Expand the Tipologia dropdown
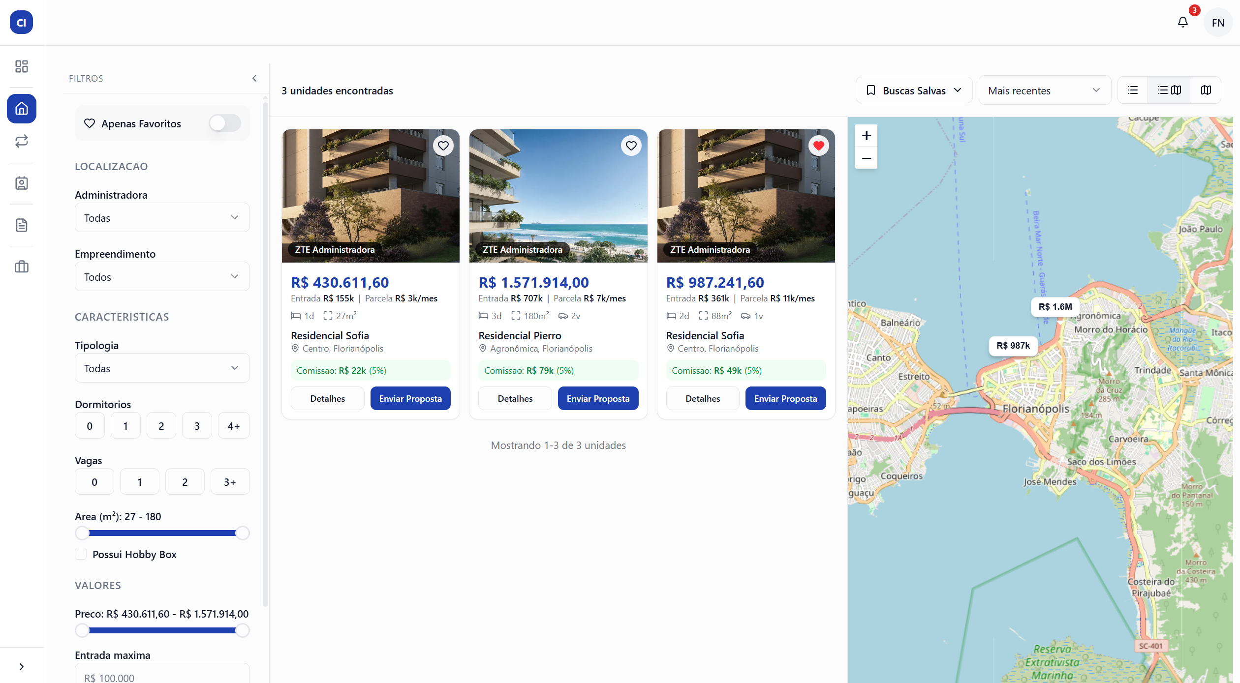 pos(162,368)
